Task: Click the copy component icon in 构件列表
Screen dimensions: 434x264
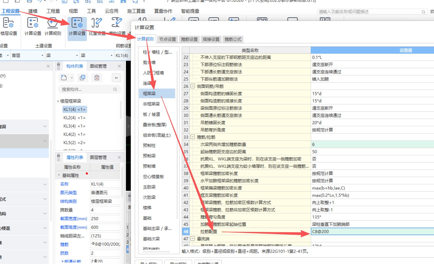Action: [82, 78]
